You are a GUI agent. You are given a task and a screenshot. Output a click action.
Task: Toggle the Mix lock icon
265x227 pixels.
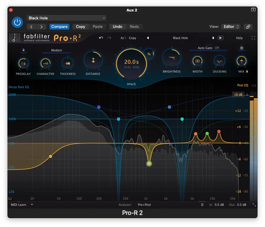[x=247, y=71]
